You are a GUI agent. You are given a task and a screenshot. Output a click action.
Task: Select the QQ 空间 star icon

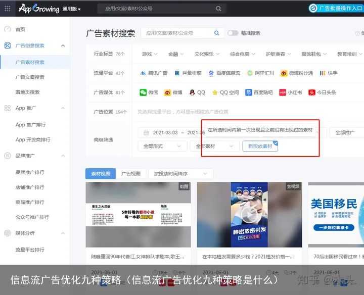click(x=215, y=92)
